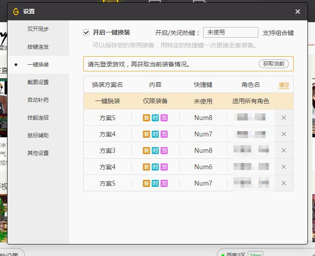Select 方案4 name in the Num6 row
315x256 pixels.
click(x=108, y=167)
